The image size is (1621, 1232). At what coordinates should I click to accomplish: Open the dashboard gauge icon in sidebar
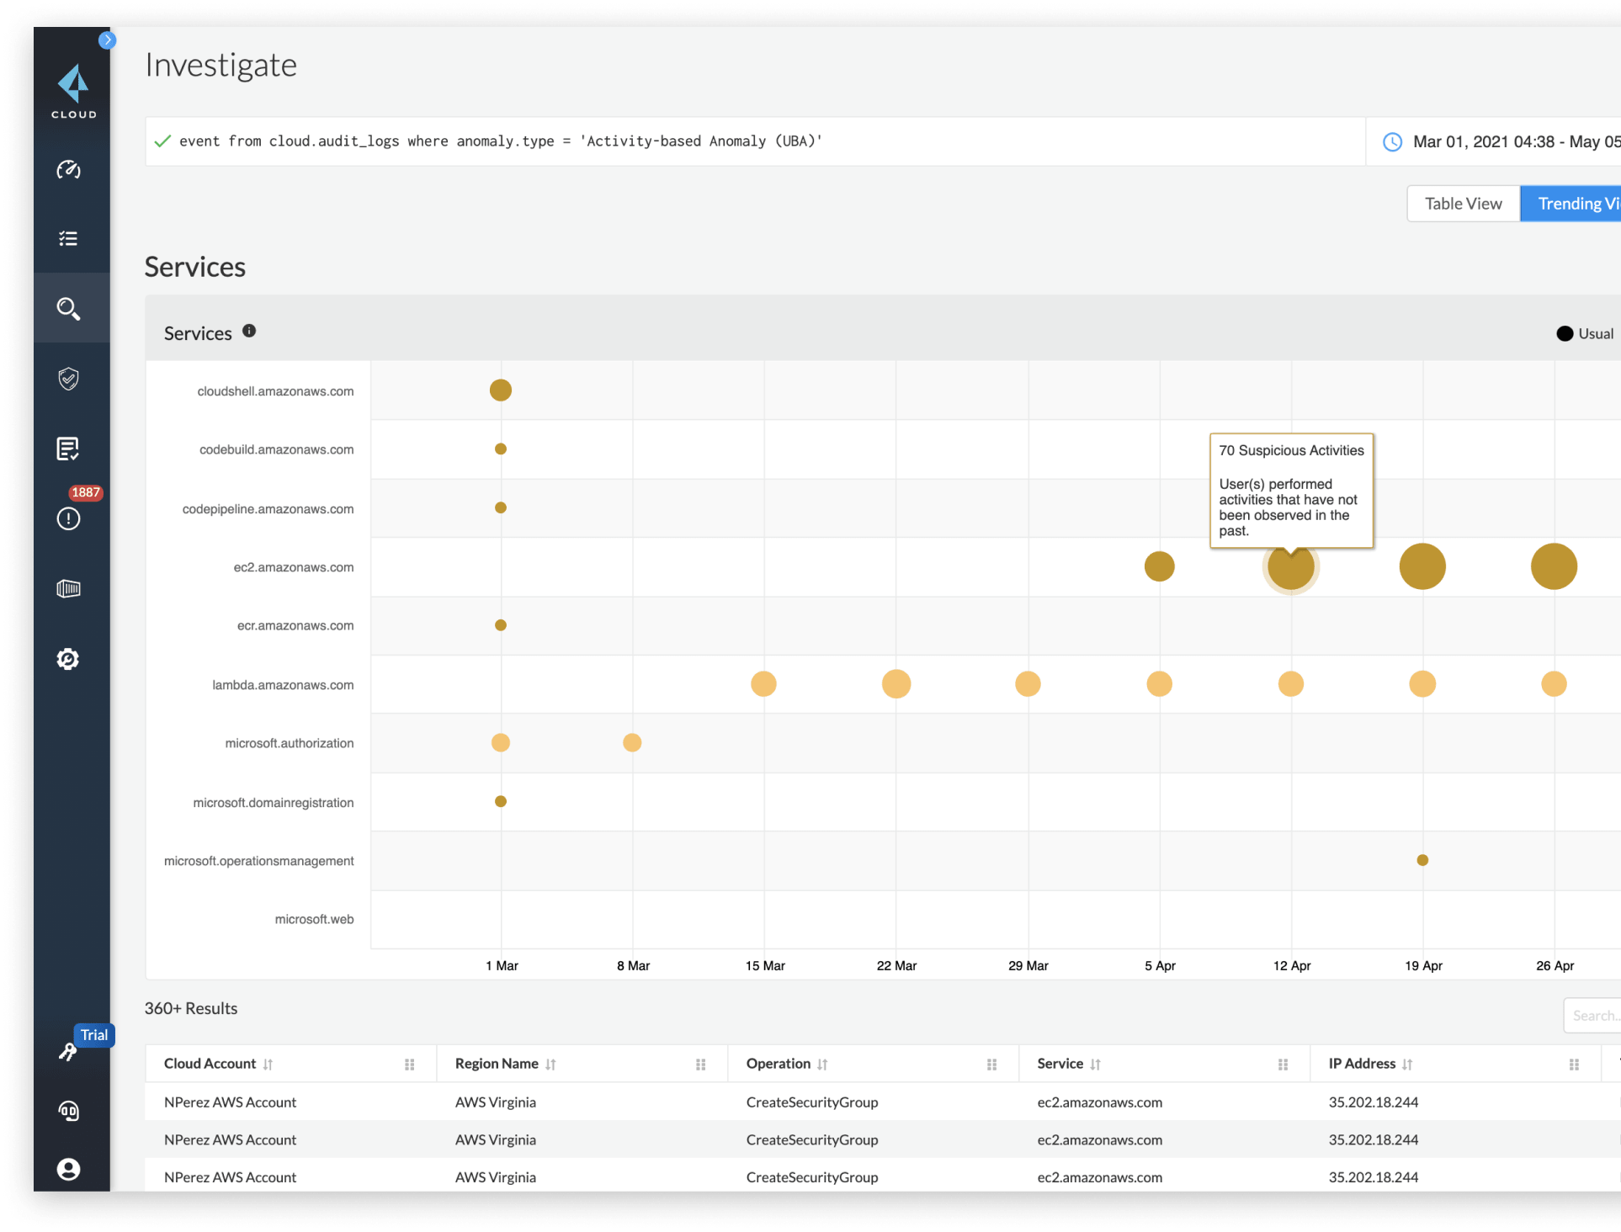pos(68,170)
